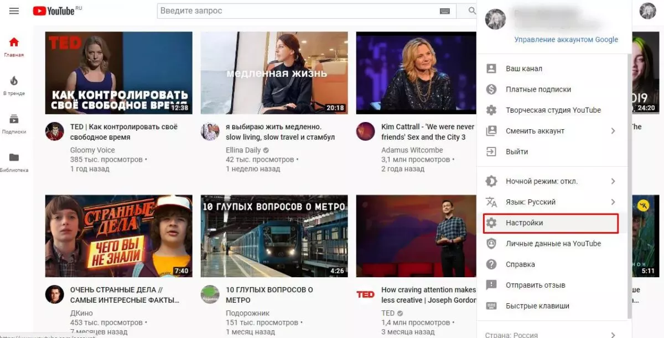Click the search query input field
664x338 pixels.
click(x=297, y=11)
